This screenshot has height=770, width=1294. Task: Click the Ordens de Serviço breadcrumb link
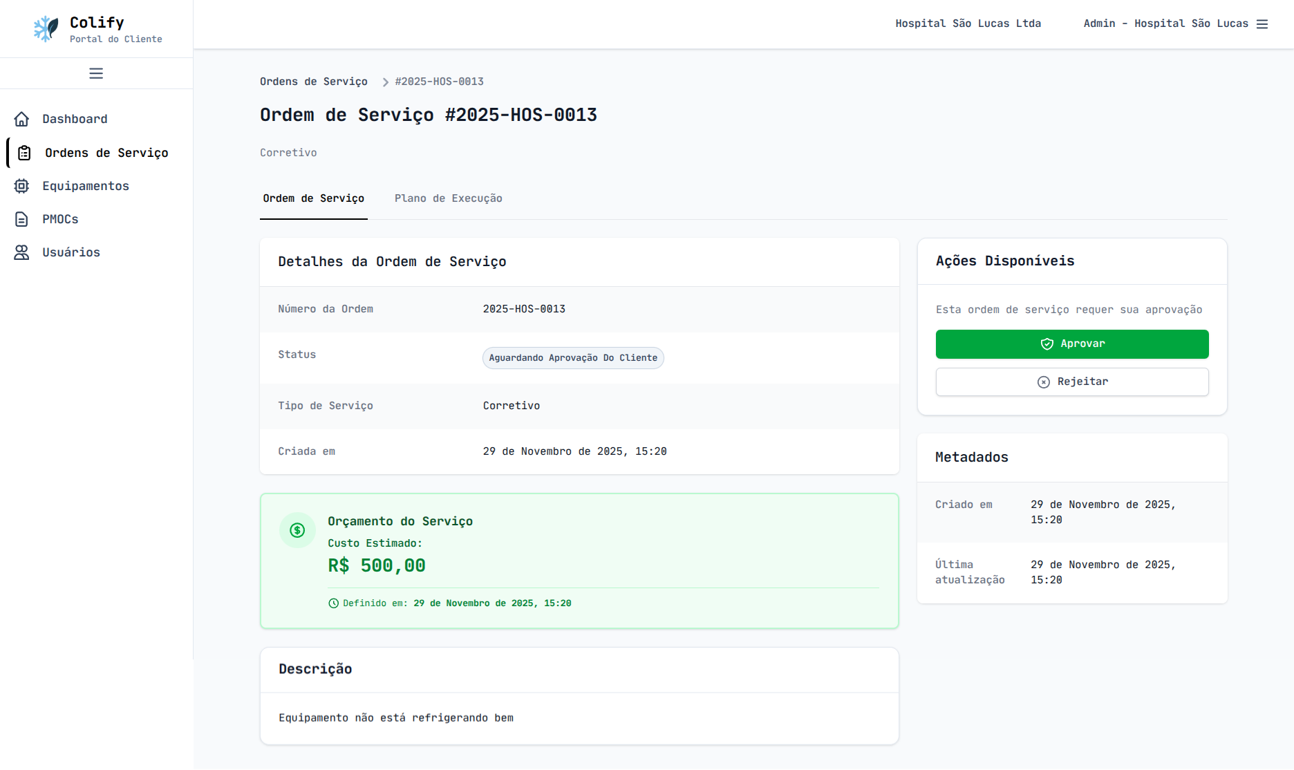click(313, 82)
